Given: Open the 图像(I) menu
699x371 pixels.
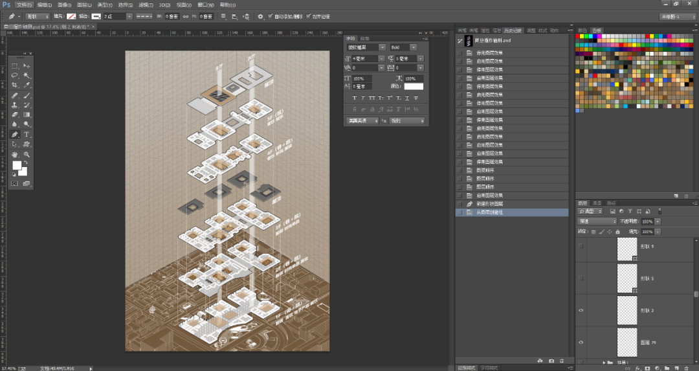Looking at the screenshot, I should 64,5.
